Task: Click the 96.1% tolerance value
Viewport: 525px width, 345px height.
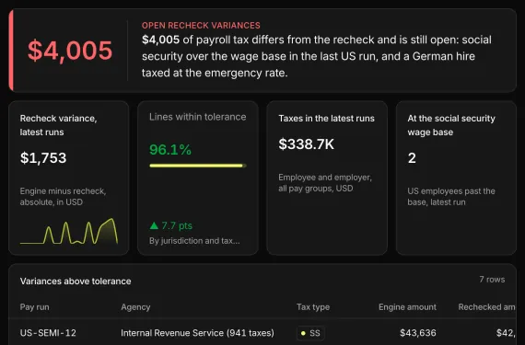Action: point(170,149)
